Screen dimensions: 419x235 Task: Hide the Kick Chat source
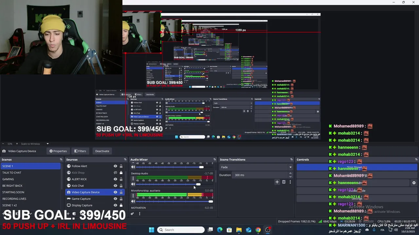pos(115,186)
